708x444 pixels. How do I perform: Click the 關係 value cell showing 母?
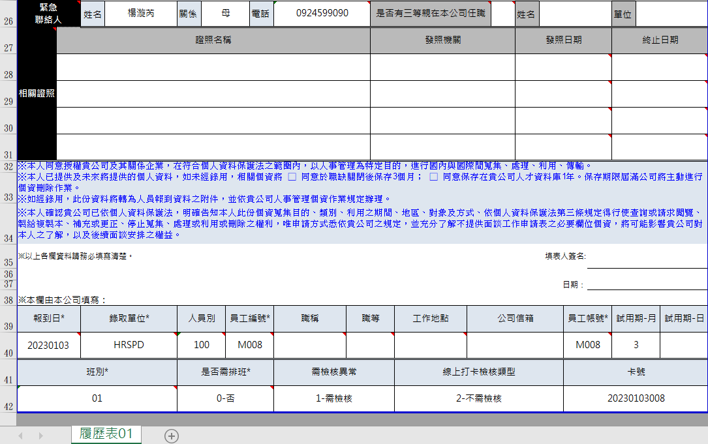(x=225, y=14)
